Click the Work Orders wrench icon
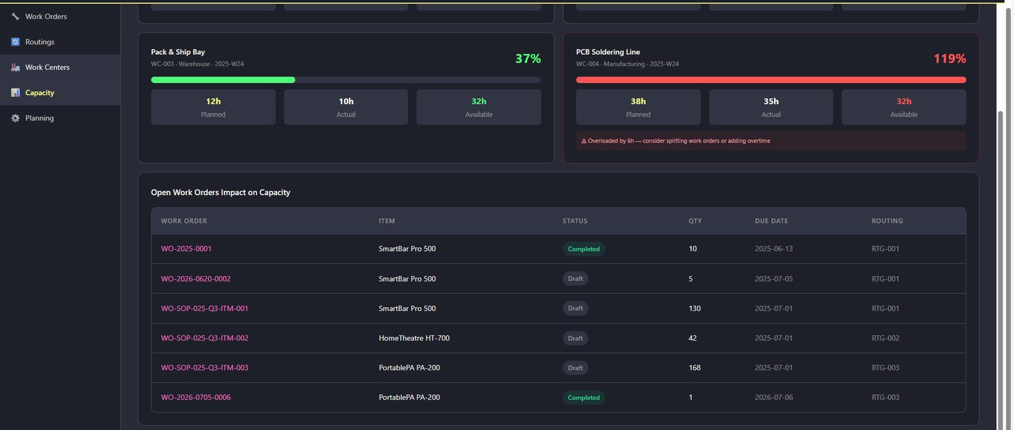 point(16,16)
